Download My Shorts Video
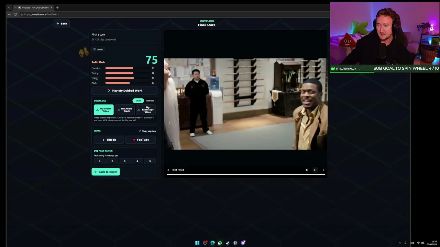This screenshot has width=440, height=247. pos(103,110)
